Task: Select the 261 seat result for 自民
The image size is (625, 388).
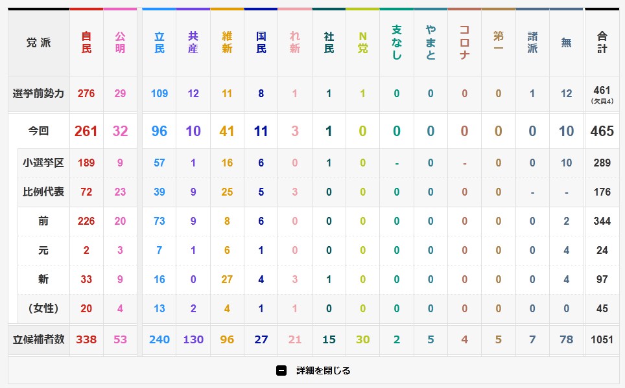Action: [86, 131]
